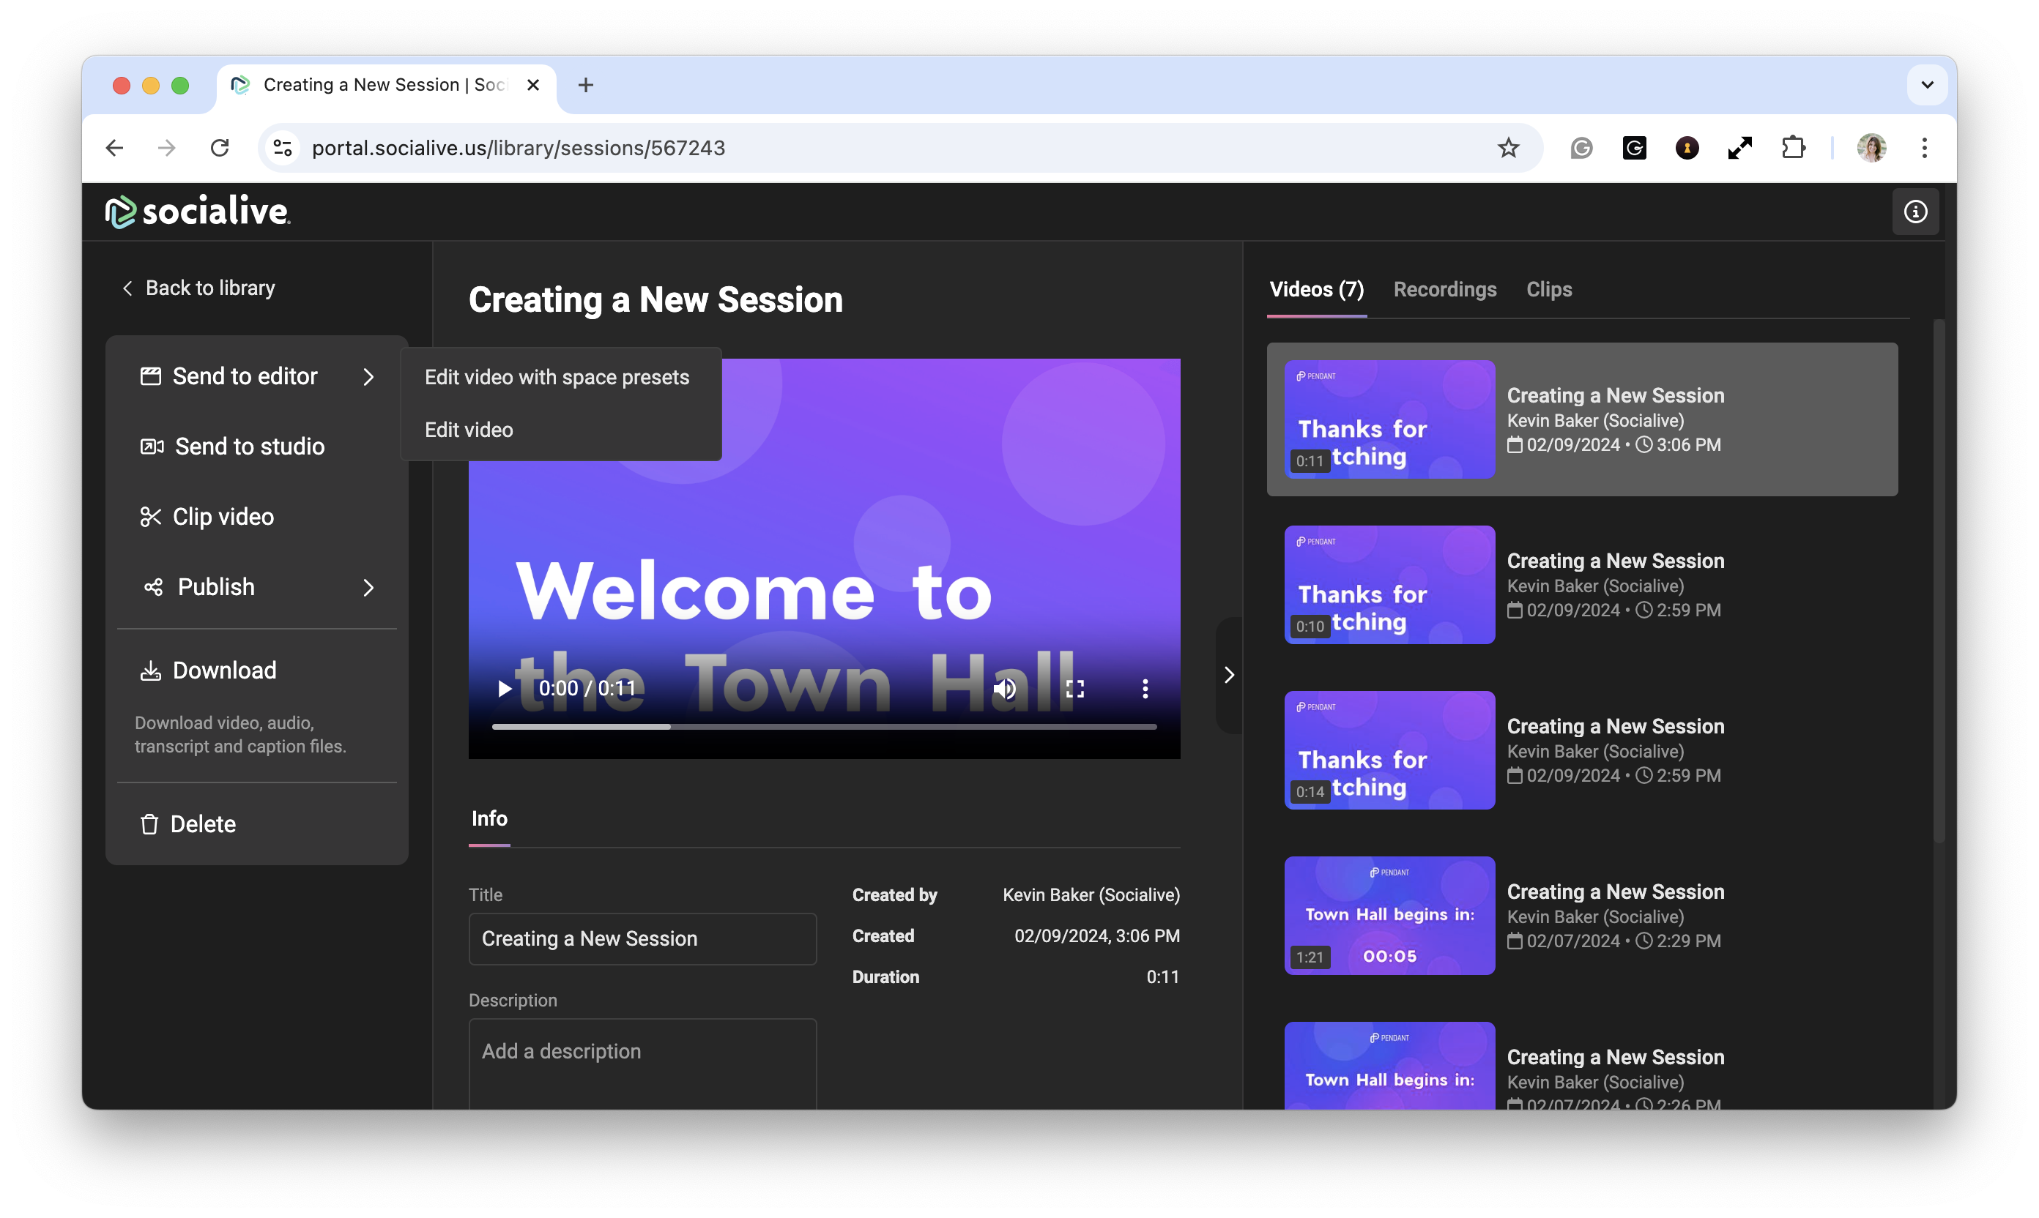Screen dimensions: 2039x1218
Task: Enter fullscreen mode on the video player
Action: click(x=1075, y=689)
